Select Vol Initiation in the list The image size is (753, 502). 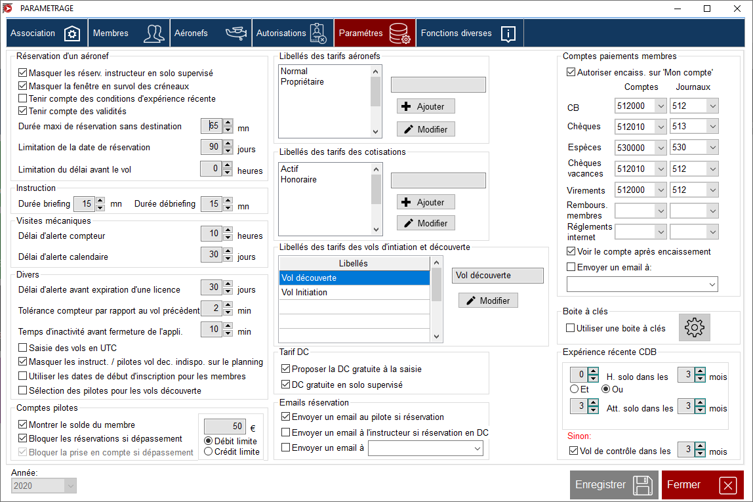(354, 292)
